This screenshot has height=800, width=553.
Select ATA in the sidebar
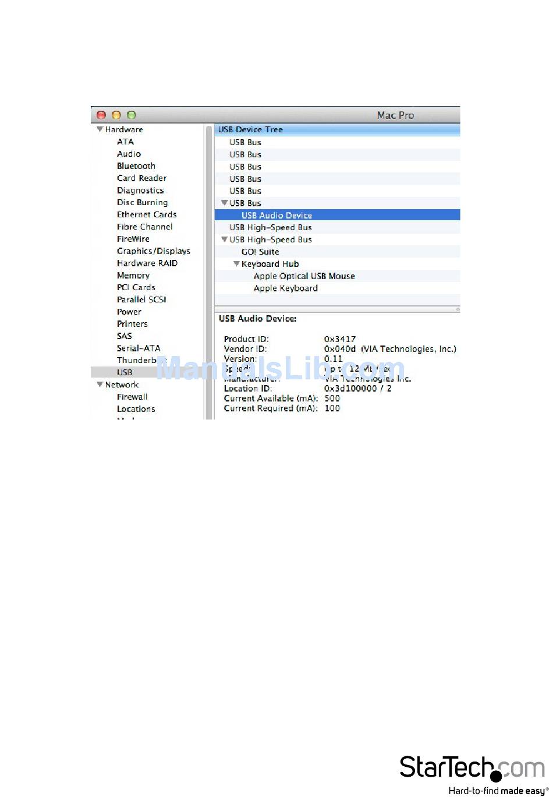coord(125,142)
